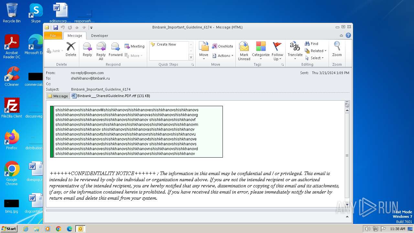
Task: Open Chrome from taskbar
Action: point(59,229)
